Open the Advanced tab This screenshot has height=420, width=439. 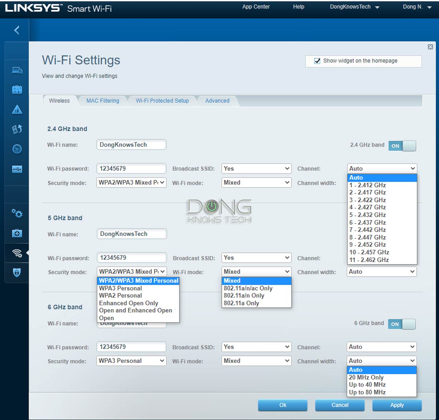[x=217, y=101]
